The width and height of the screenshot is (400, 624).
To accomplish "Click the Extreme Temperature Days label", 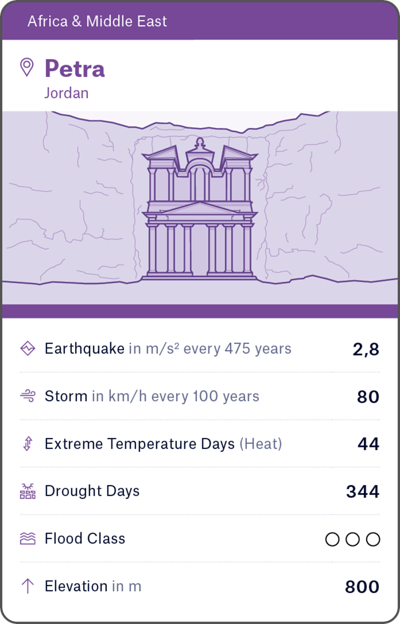I will coord(139,444).
